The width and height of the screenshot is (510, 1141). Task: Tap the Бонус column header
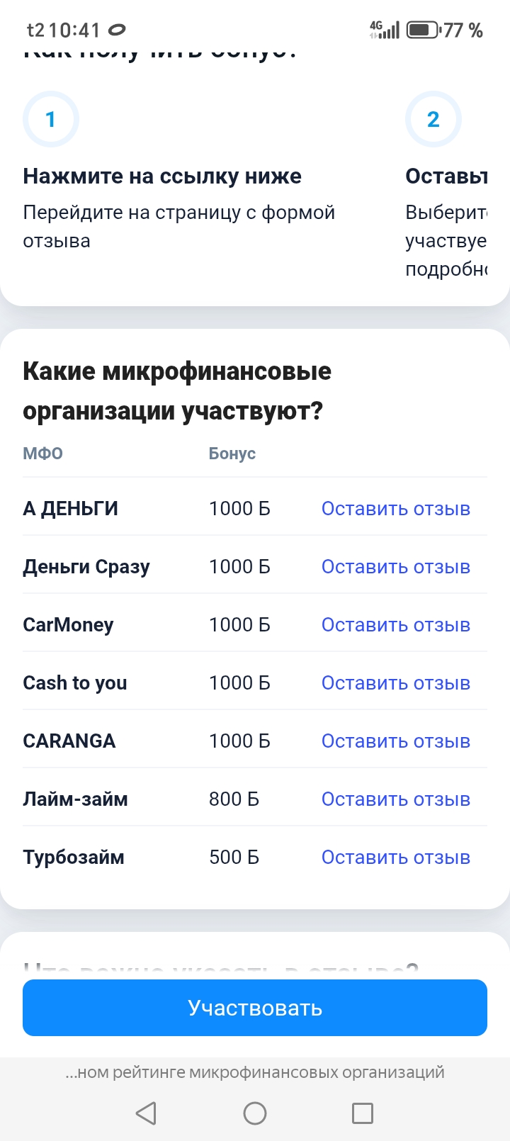coord(232,454)
